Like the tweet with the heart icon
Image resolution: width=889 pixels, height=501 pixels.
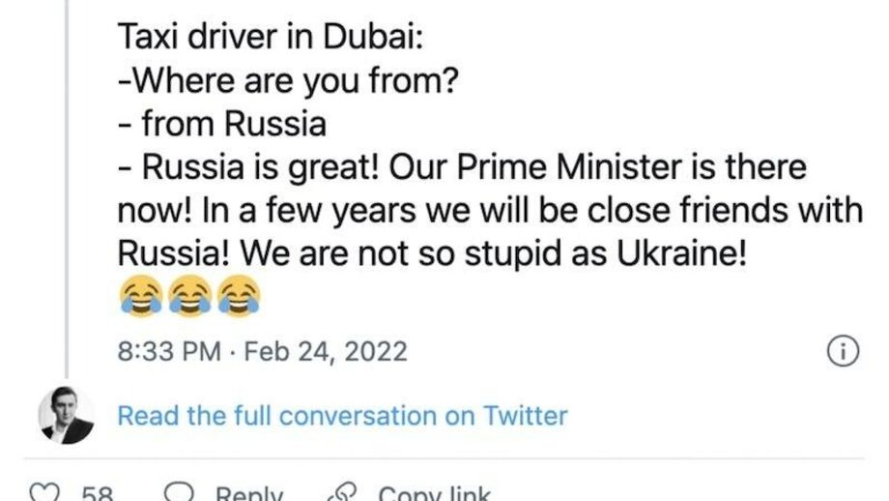pos(45,493)
